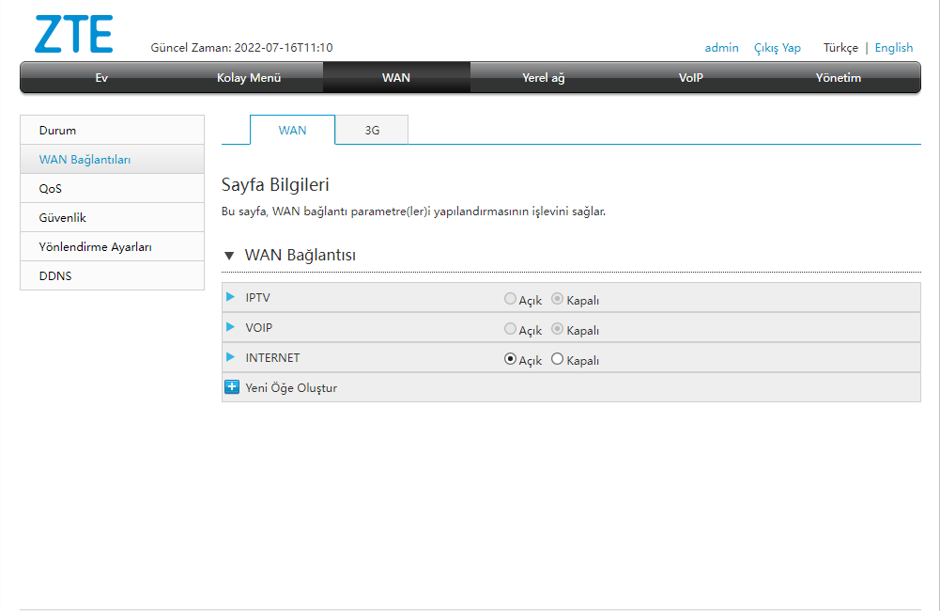The image size is (940, 611).
Task: Click the Sayfa Bilgileri heading
Action: [275, 185]
